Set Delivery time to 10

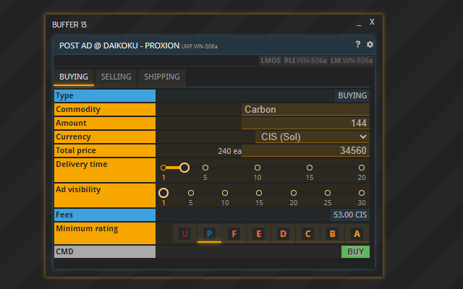pyautogui.click(x=258, y=168)
